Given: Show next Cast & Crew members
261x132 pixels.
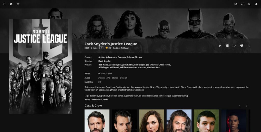Looking at the screenshot, I should 247,105.
